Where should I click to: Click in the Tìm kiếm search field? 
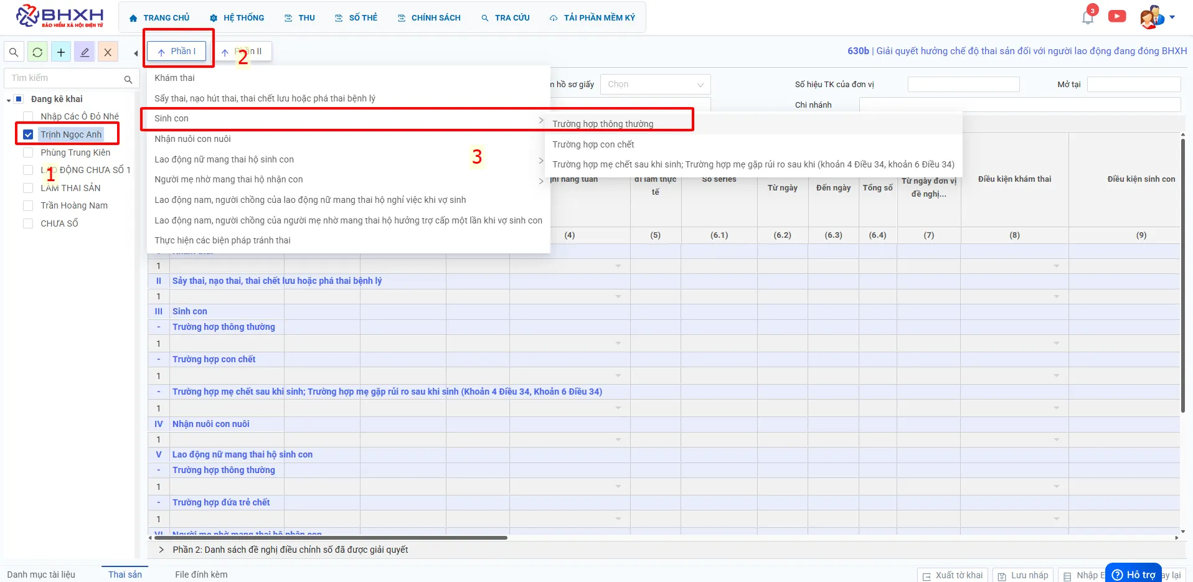click(x=64, y=78)
